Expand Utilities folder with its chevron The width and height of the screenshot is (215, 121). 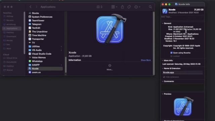61,47
